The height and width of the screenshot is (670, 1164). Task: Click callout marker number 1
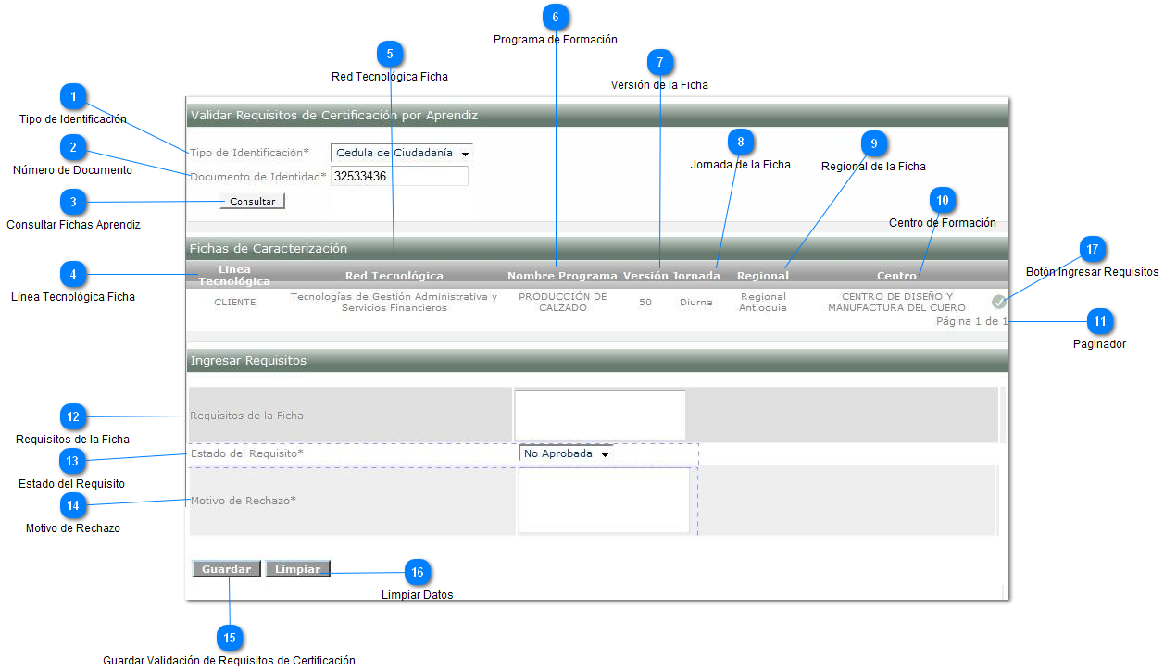[x=73, y=97]
